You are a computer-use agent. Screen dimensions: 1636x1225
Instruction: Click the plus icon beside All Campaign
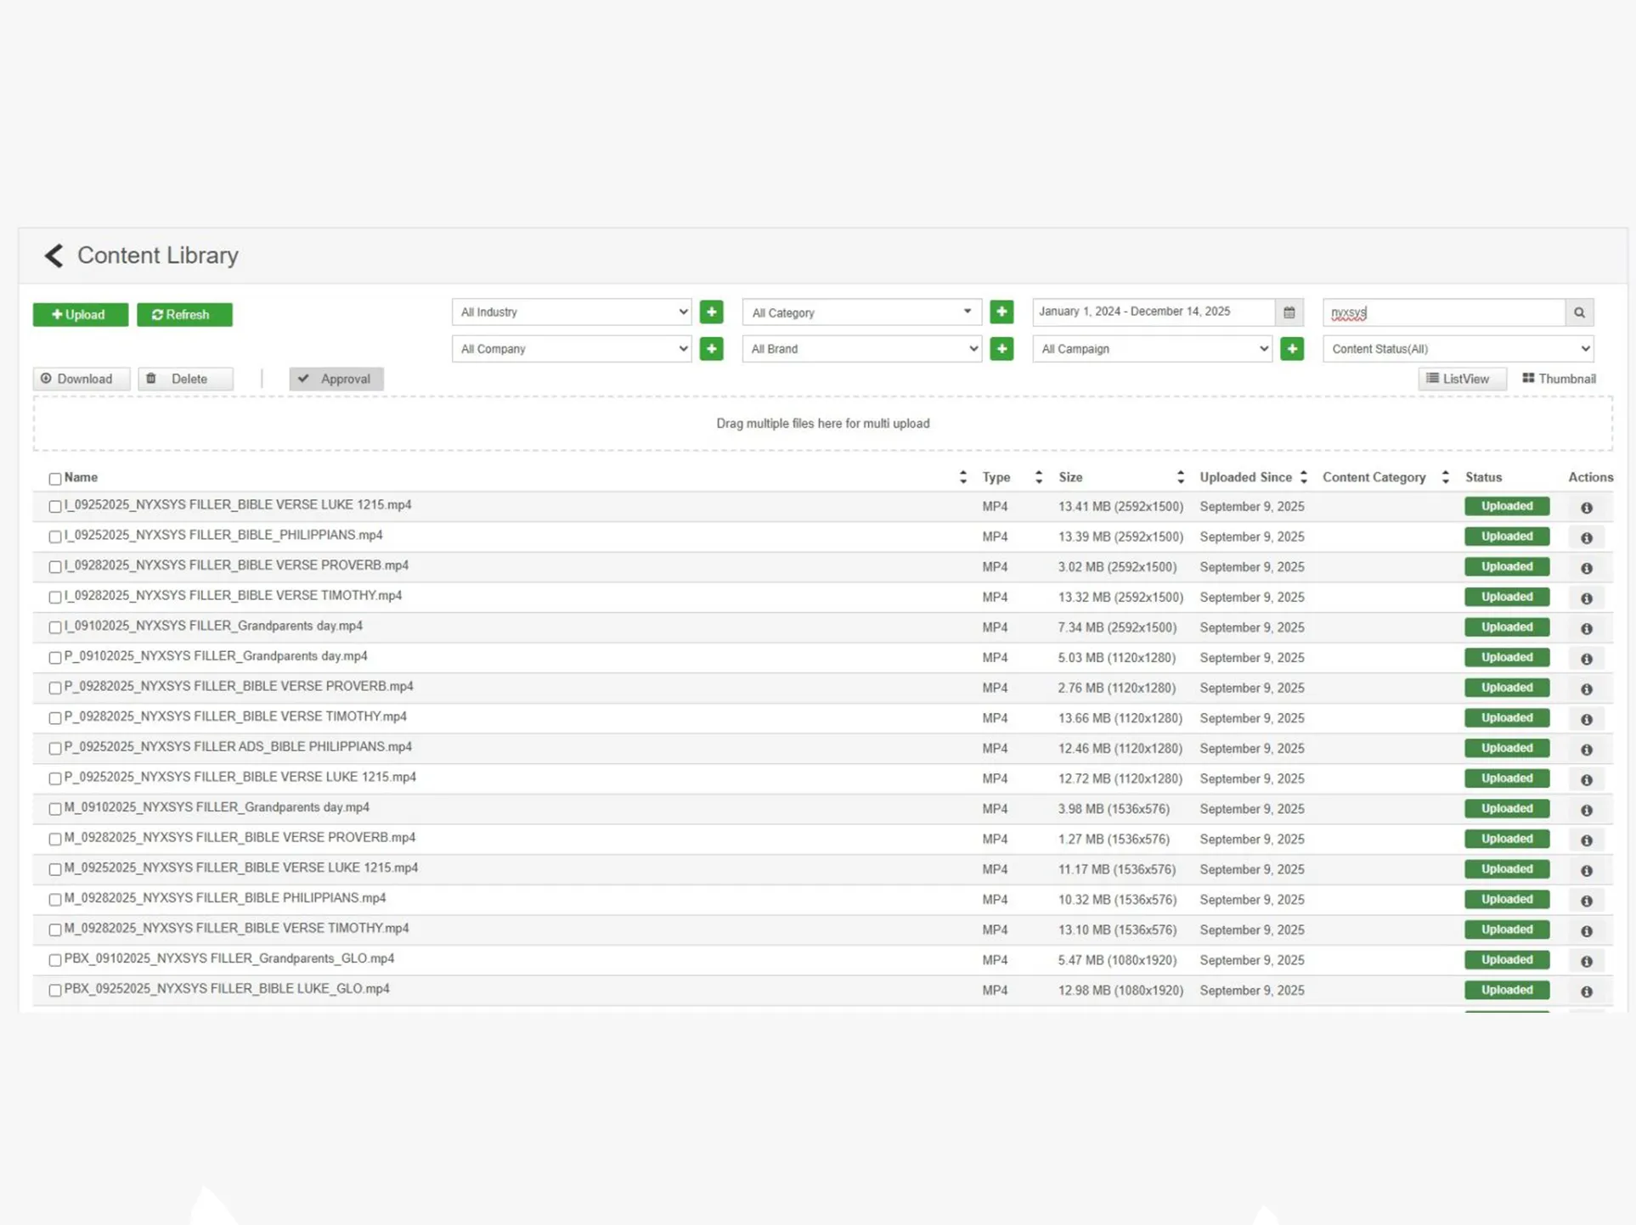pyautogui.click(x=1292, y=348)
